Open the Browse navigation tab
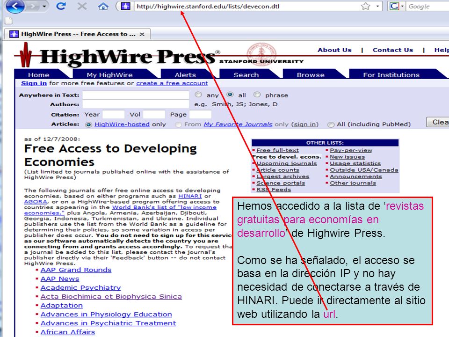This screenshot has width=449, height=337. tap(311, 75)
